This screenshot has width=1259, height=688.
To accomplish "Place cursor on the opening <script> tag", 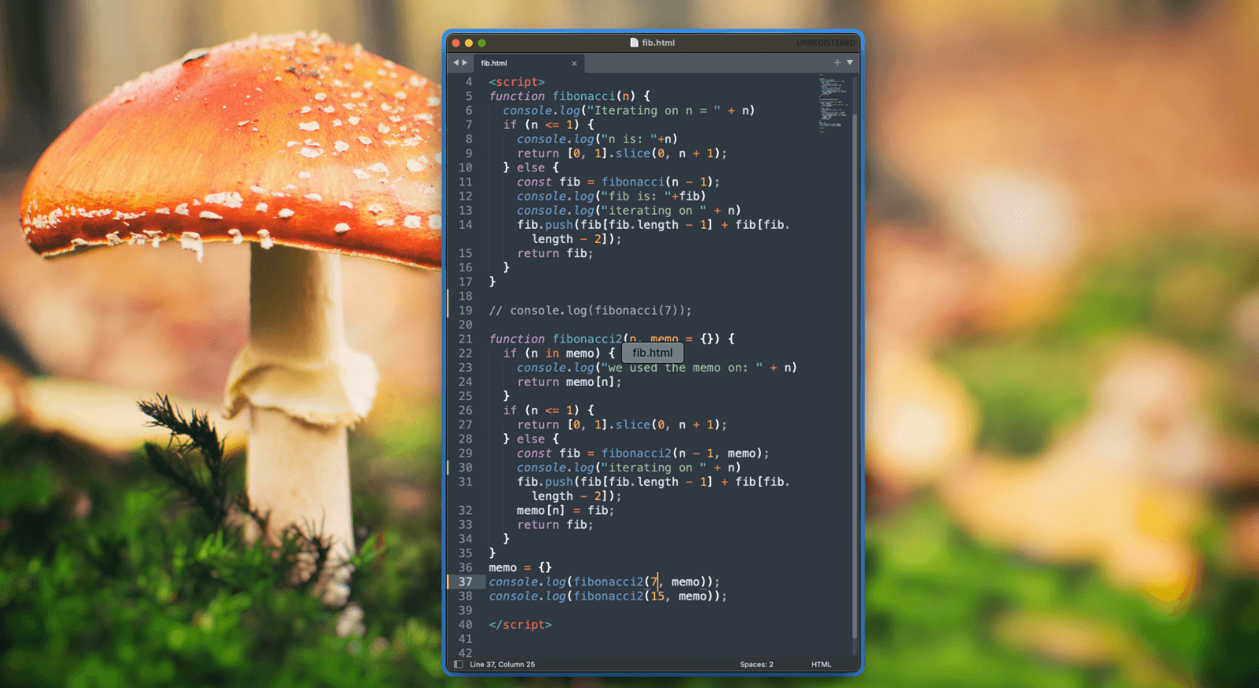I will click(x=516, y=82).
